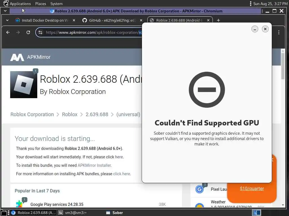This screenshot has height=216, width=289.
Task: Close the Sober GPU error dialog
Action: click(x=265, y=29)
